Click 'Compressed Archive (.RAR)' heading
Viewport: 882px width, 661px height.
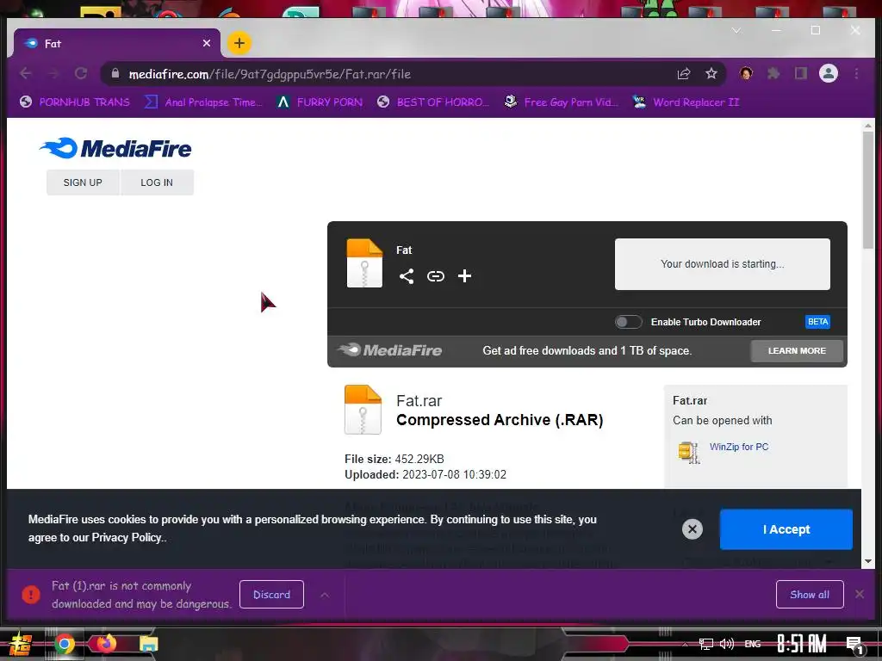point(500,420)
